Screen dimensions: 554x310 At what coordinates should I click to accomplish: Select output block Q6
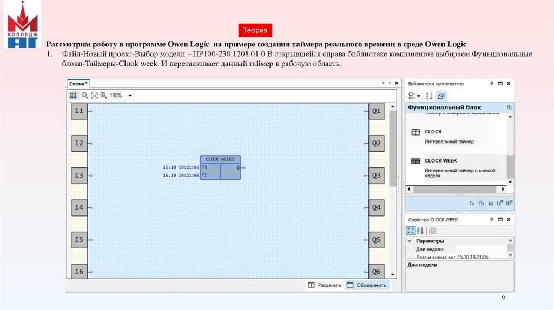(x=377, y=271)
